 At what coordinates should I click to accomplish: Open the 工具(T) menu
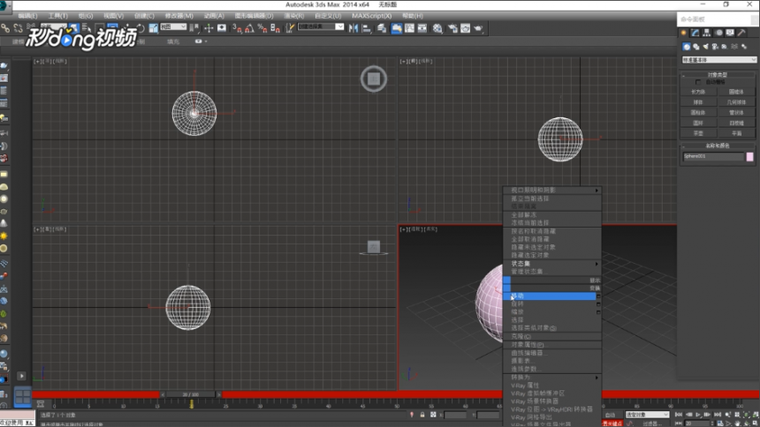coord(58,16)
